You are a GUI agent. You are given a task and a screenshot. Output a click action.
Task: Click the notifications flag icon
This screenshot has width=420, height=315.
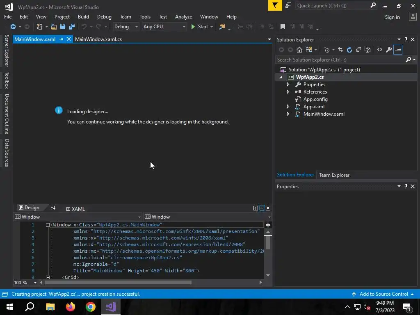(275, 5)
